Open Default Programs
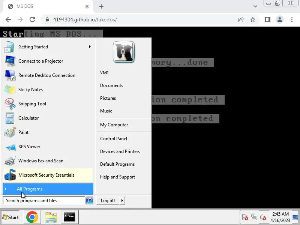The width and height of the screenshot is (300, 225). [x=117, y=164]
